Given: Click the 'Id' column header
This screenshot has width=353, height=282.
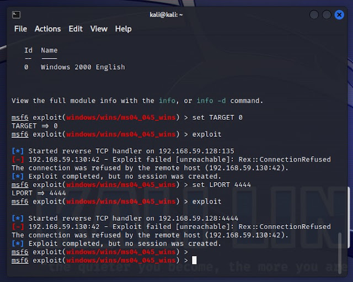Looking at the screenshot, I should (28, 50).
